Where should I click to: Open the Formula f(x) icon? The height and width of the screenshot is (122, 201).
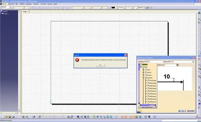69,117
